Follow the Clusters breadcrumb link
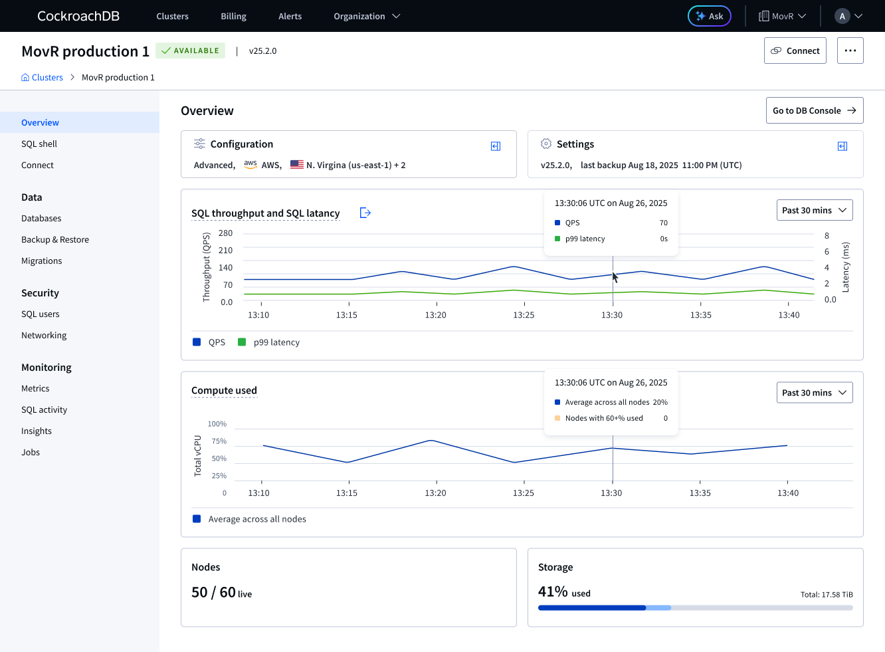This screenshot has width=885, height=652. (x=47, y=77)
